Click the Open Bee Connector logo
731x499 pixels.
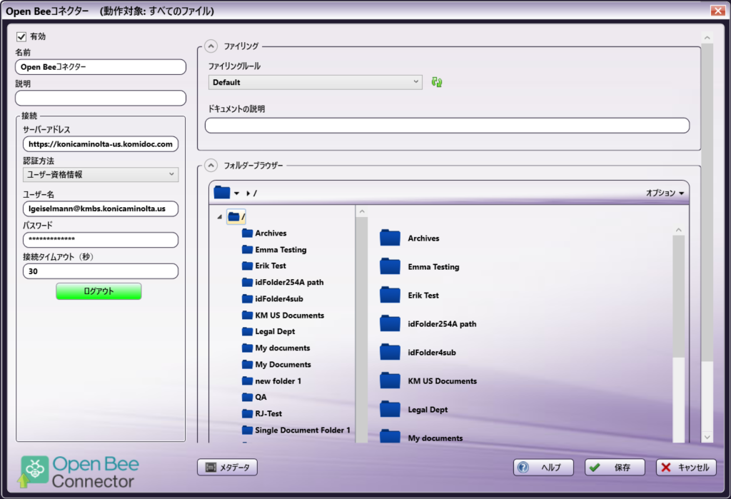coord(79,471)
